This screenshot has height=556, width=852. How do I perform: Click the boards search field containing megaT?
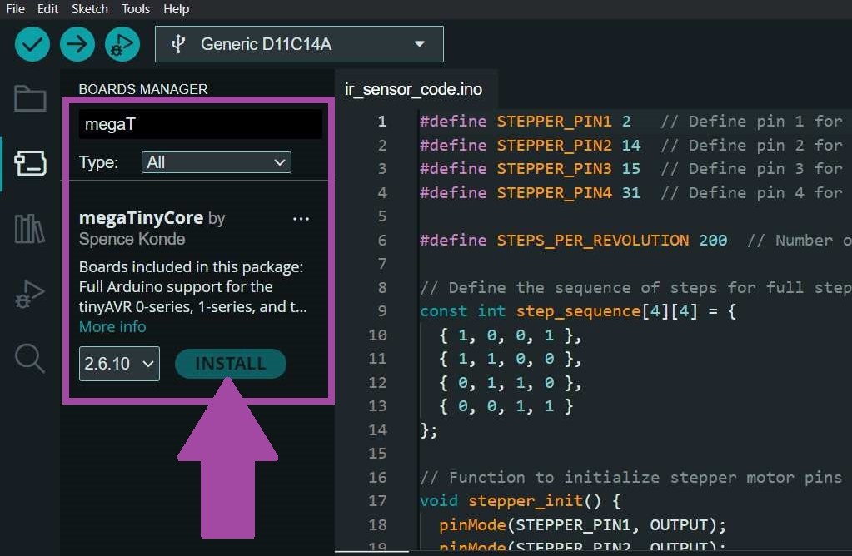pyautogui.click(x=200, y=125)
